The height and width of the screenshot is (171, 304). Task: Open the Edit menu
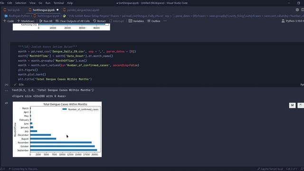coord(9,3)
